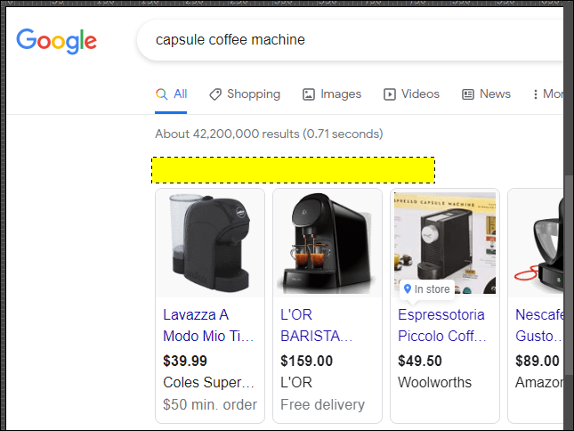
Task: Click the Shopping tag icon
Action: point(215,94)
